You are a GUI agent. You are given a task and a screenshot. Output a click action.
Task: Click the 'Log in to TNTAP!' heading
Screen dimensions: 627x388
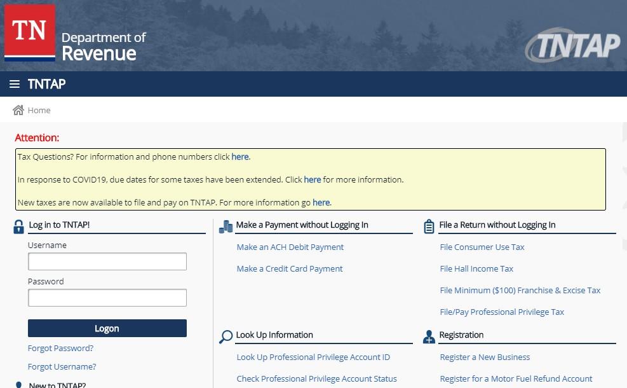click(x=59, y=225)
